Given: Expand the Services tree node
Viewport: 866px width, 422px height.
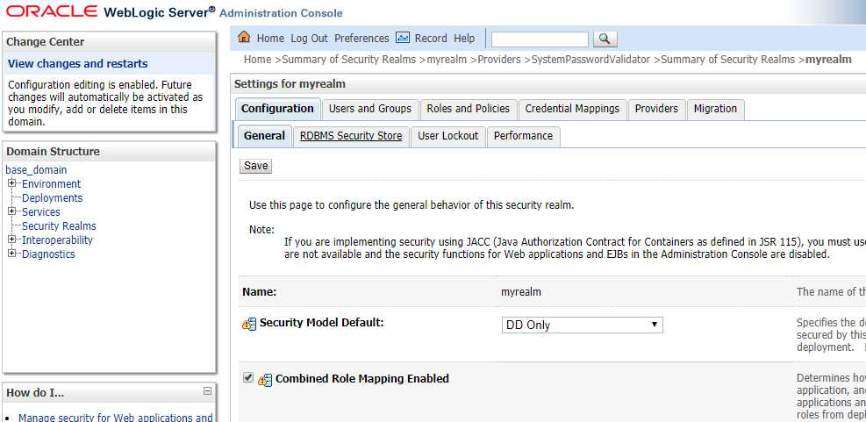Looking at the screenshot, I should pos(12,212).
